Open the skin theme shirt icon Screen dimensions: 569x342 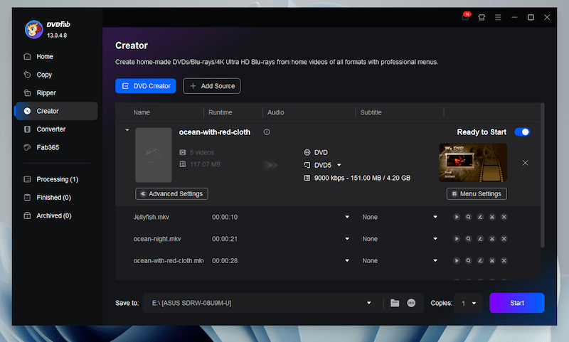pos(482,17)
